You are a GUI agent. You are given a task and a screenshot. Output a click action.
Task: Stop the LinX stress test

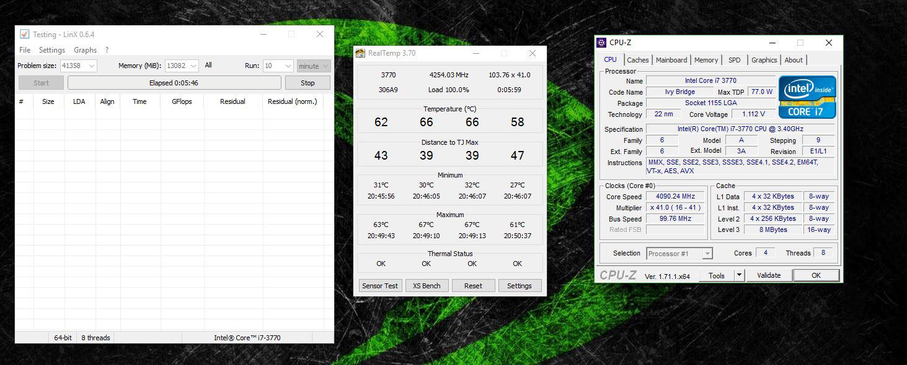[307, 83]
